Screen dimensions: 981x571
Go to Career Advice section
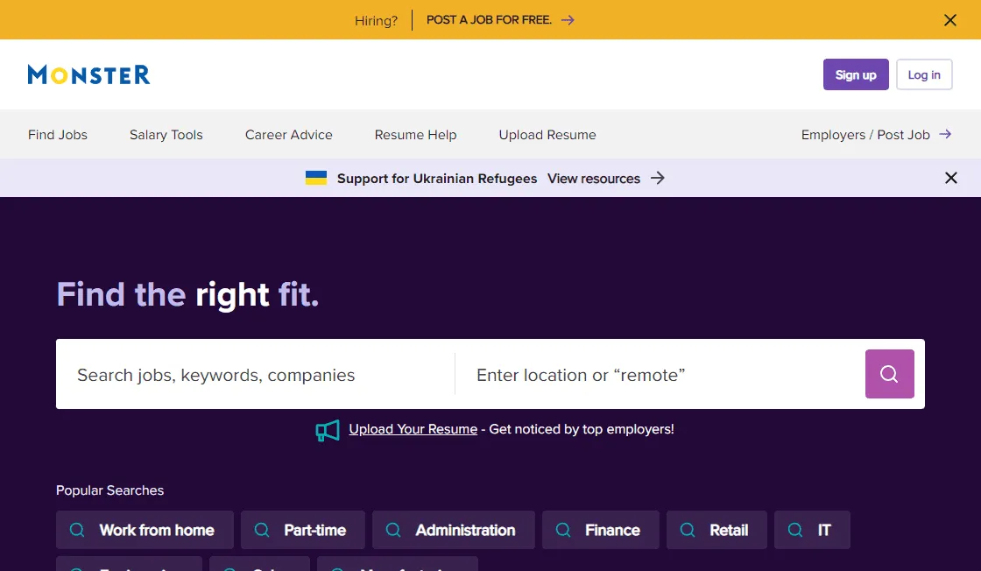click(289, 135)
